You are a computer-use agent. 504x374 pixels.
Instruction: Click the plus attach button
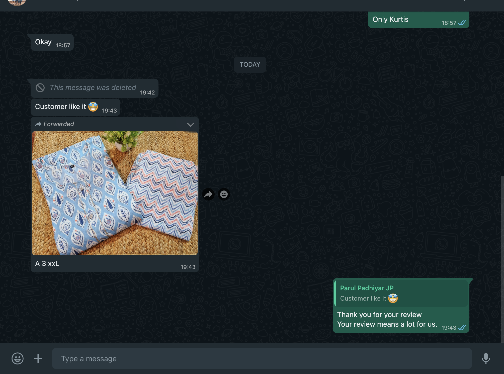[38, 358]
